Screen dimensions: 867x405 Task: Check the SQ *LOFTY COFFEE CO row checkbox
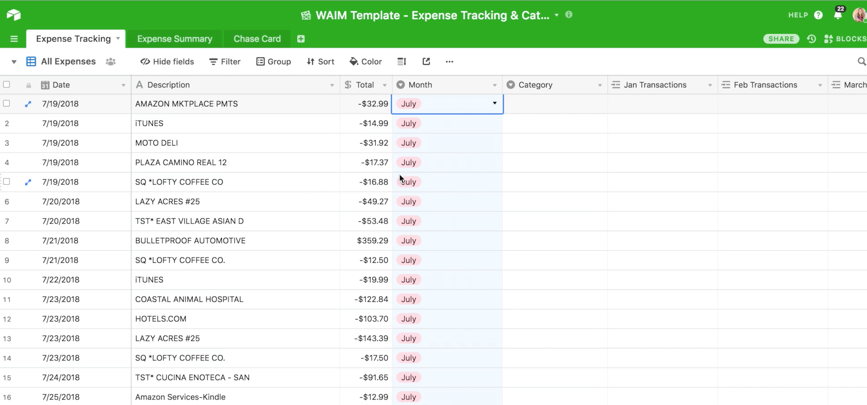6,182
